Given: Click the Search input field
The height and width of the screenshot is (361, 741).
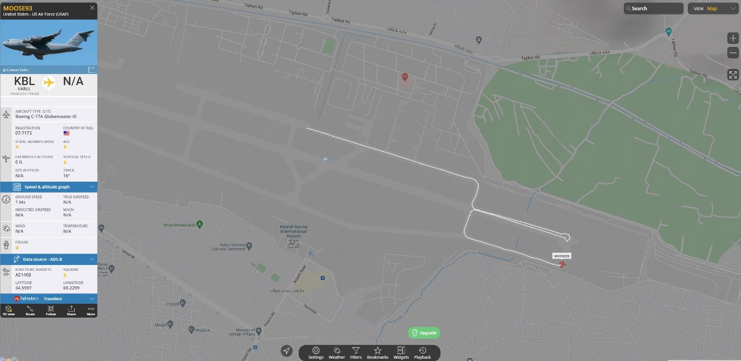Looking at the screenshot, I should tap(654, 9).
